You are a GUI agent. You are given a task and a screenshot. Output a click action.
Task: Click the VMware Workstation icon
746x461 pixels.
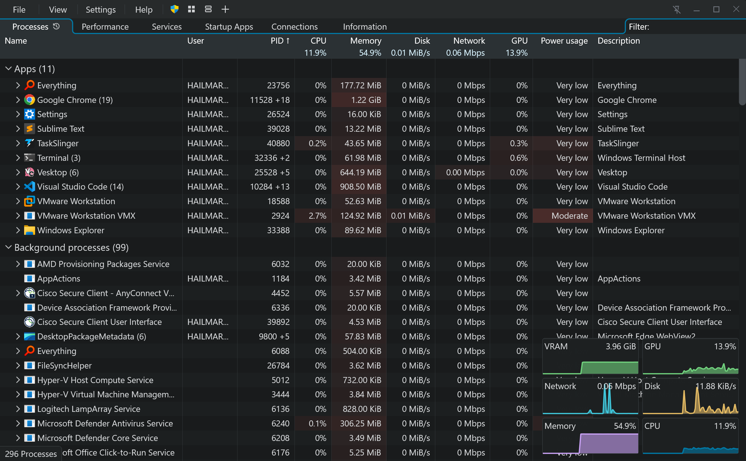[x=29, y=201]
